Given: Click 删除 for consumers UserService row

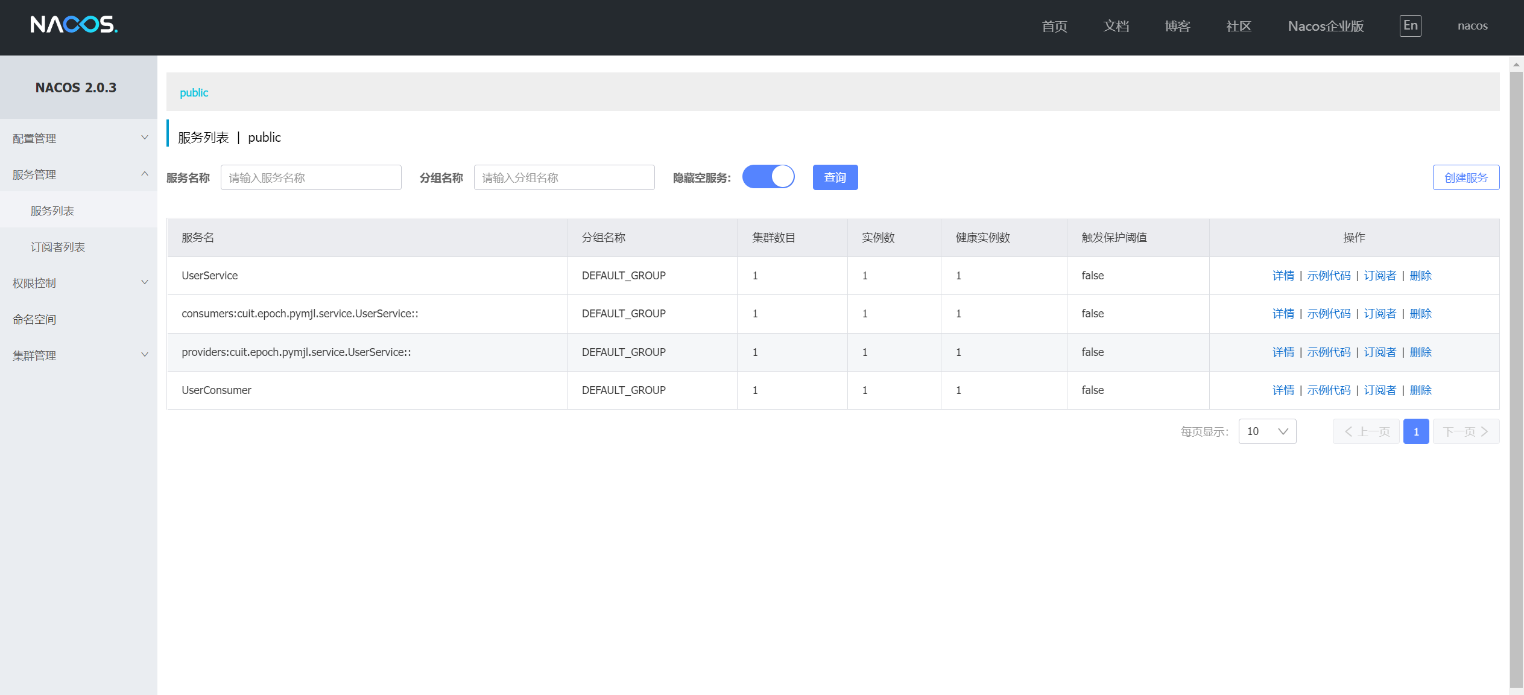Looking at the screenshot, I should point(1420,314).
